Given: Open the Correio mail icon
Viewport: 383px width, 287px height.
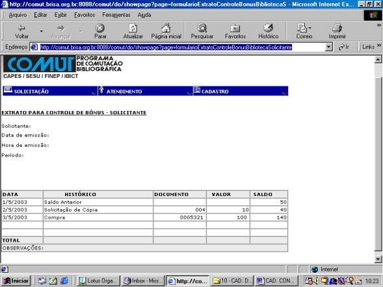Looking at the screenshot, I should coord(302,28).
